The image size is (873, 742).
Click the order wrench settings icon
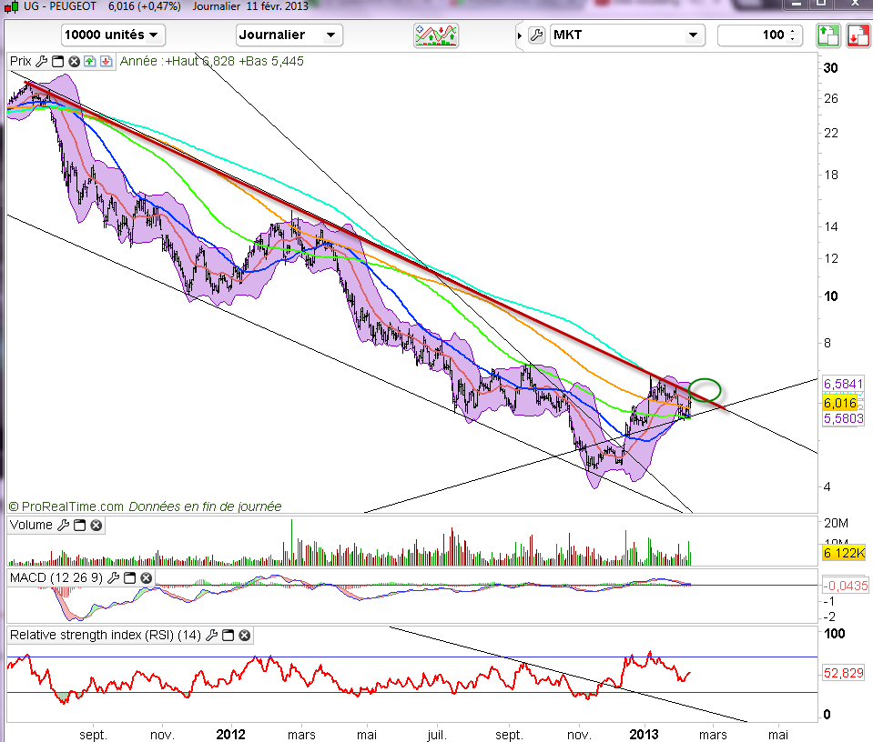point(536,35)
